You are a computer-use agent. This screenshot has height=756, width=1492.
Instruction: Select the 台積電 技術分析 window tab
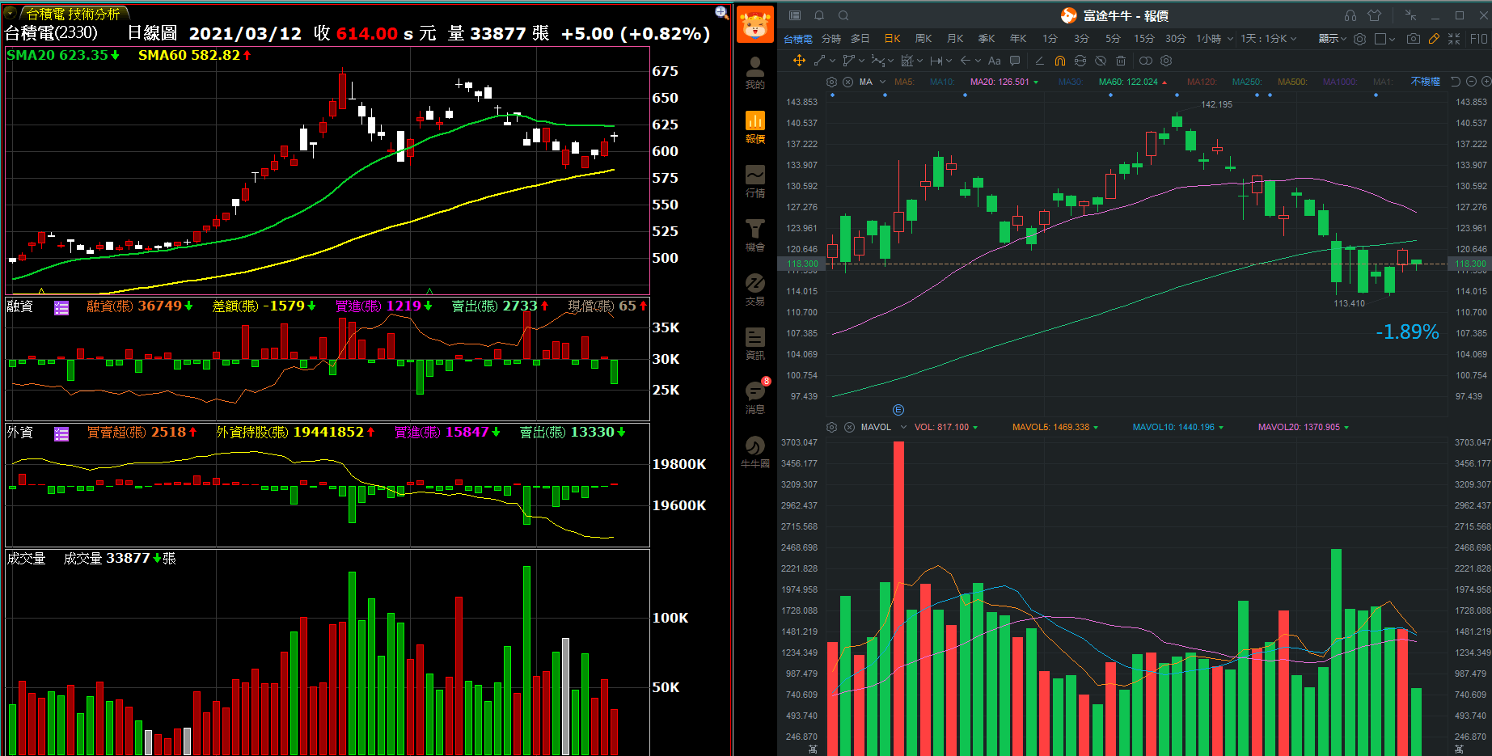click(73, 14)
